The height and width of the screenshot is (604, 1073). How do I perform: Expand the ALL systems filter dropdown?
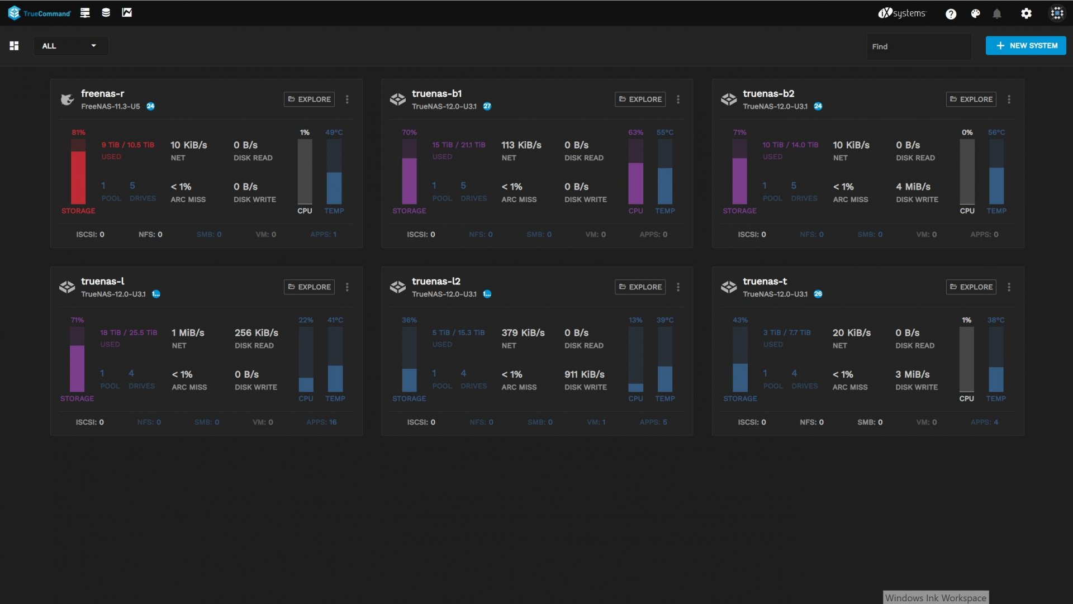[x=70, y=46]
